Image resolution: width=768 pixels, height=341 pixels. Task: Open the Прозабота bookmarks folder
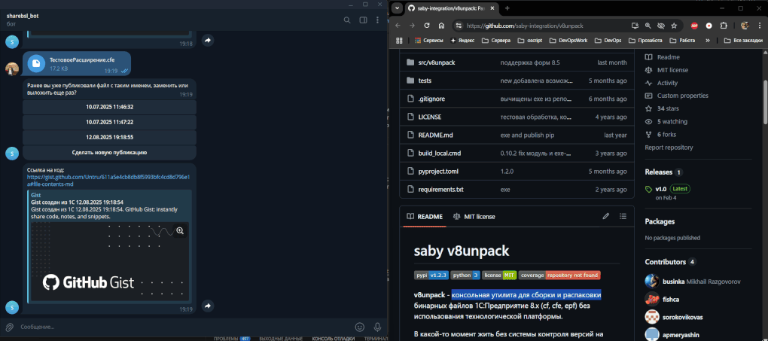click(x=645, y=40)
